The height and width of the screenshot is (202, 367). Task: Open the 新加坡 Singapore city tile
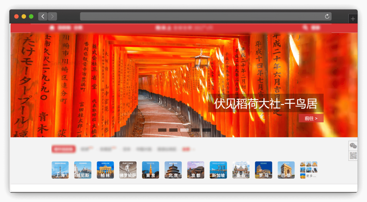[218, 170]
